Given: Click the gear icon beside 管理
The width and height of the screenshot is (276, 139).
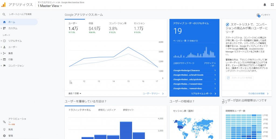Looking at the screenshot, I should [x=4, y=136].
